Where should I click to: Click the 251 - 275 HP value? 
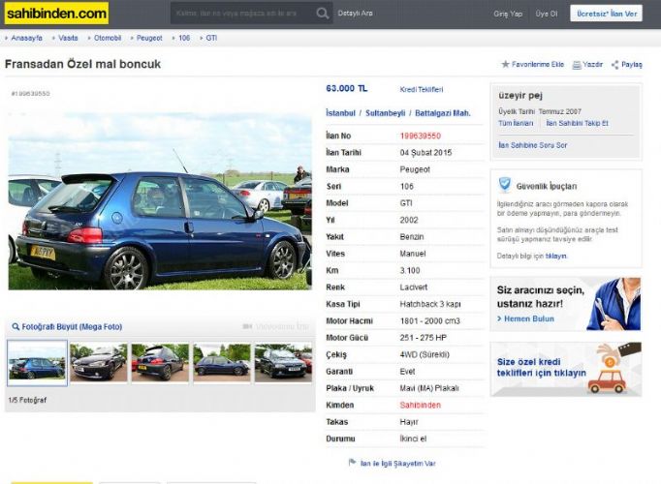point(424,338)
